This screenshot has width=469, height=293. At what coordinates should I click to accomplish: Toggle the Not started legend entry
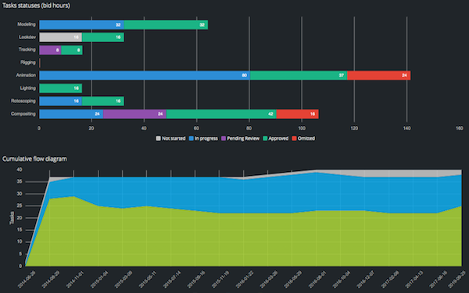[x=170, y=138]
